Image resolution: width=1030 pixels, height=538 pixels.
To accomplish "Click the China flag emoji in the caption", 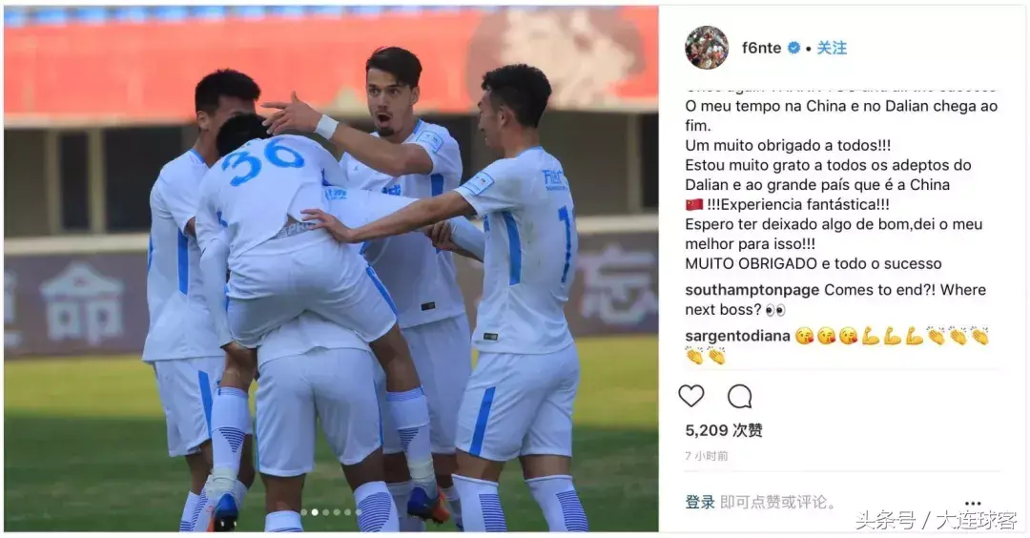I will coord(693,205).
